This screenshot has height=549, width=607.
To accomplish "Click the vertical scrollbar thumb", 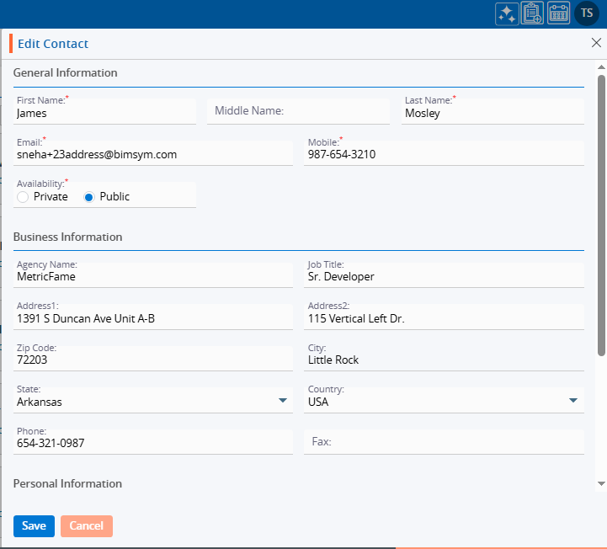I will tap(601, 211).
